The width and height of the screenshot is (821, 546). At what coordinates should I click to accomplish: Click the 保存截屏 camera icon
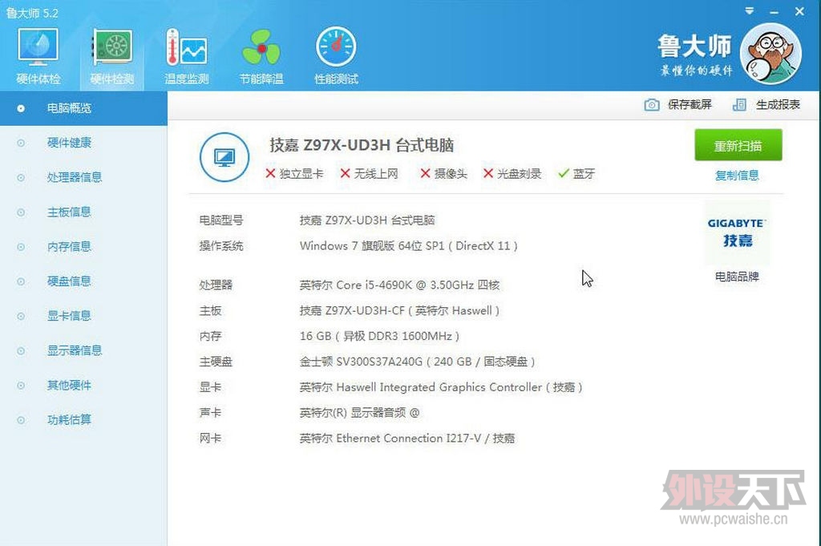coord(651,105)
